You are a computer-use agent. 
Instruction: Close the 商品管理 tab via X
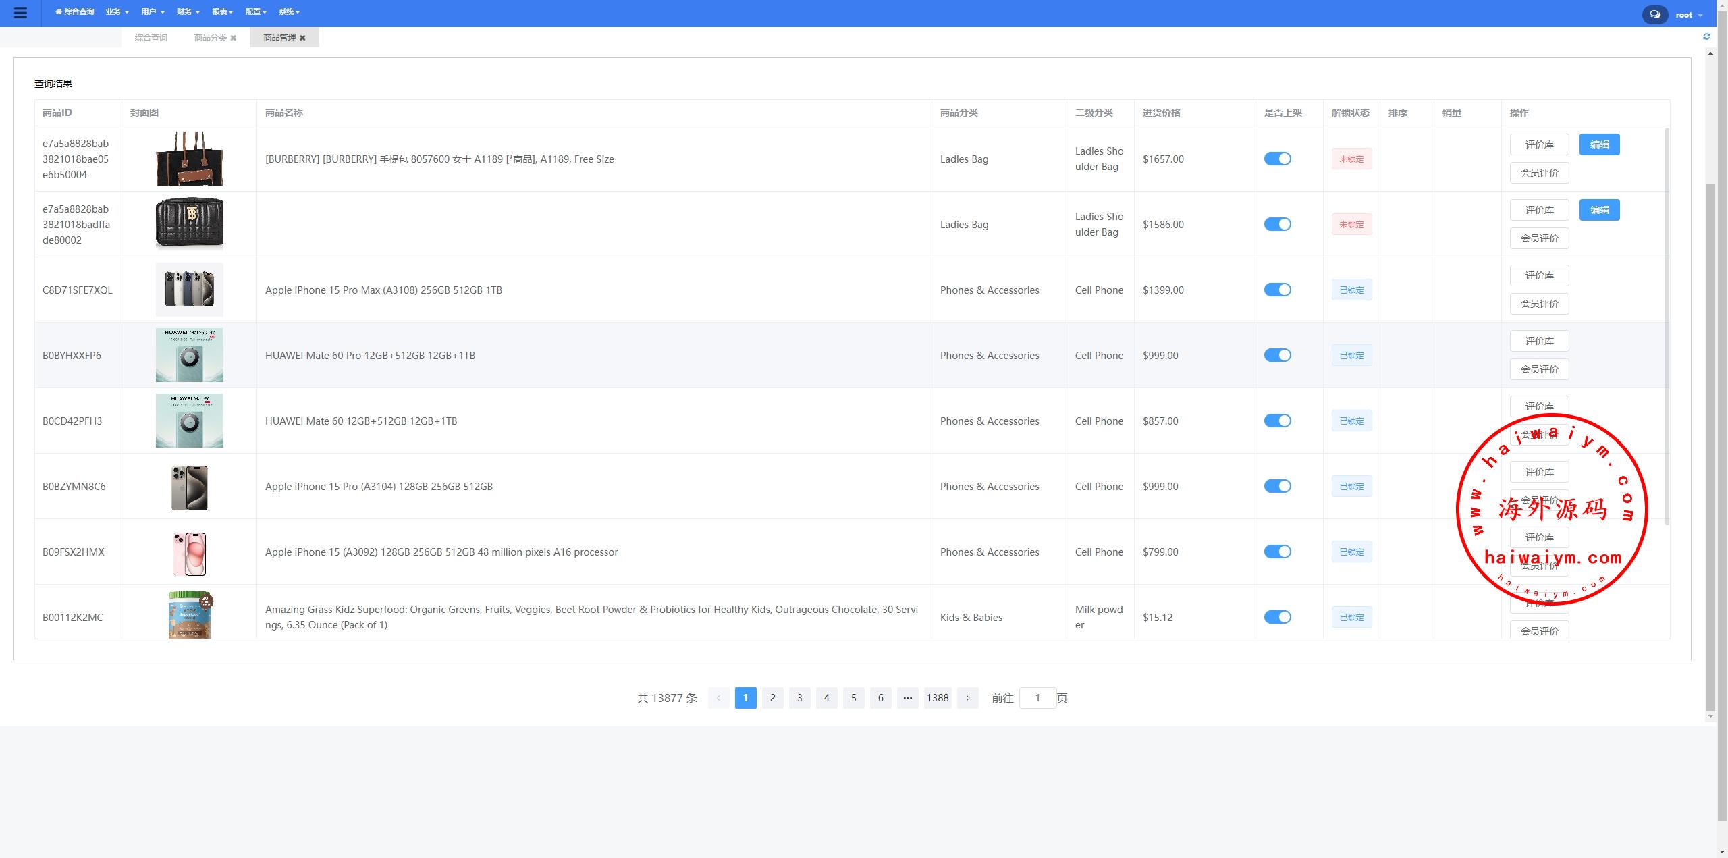[x=302, y=38]
